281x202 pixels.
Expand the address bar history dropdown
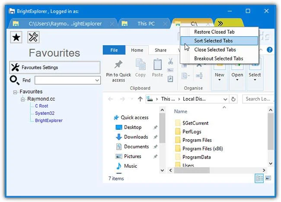[x=225, y=99]
